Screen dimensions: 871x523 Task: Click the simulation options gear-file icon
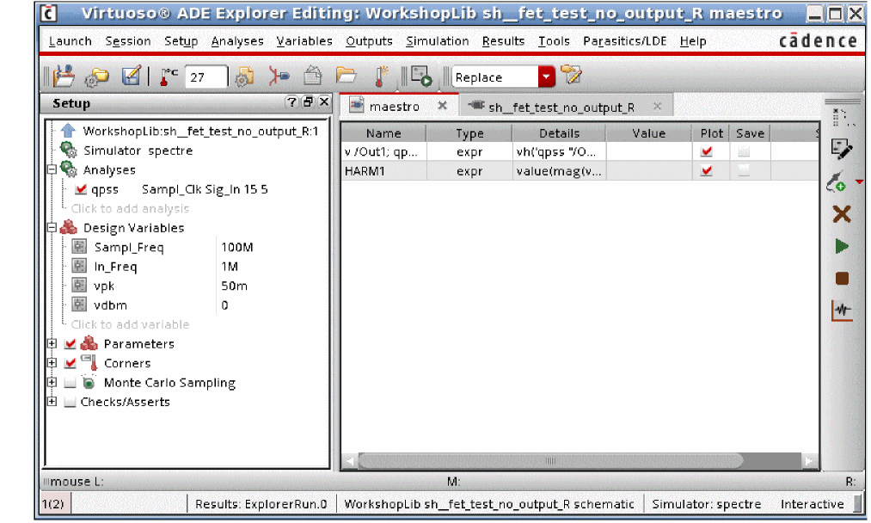(x=244, y=77)
